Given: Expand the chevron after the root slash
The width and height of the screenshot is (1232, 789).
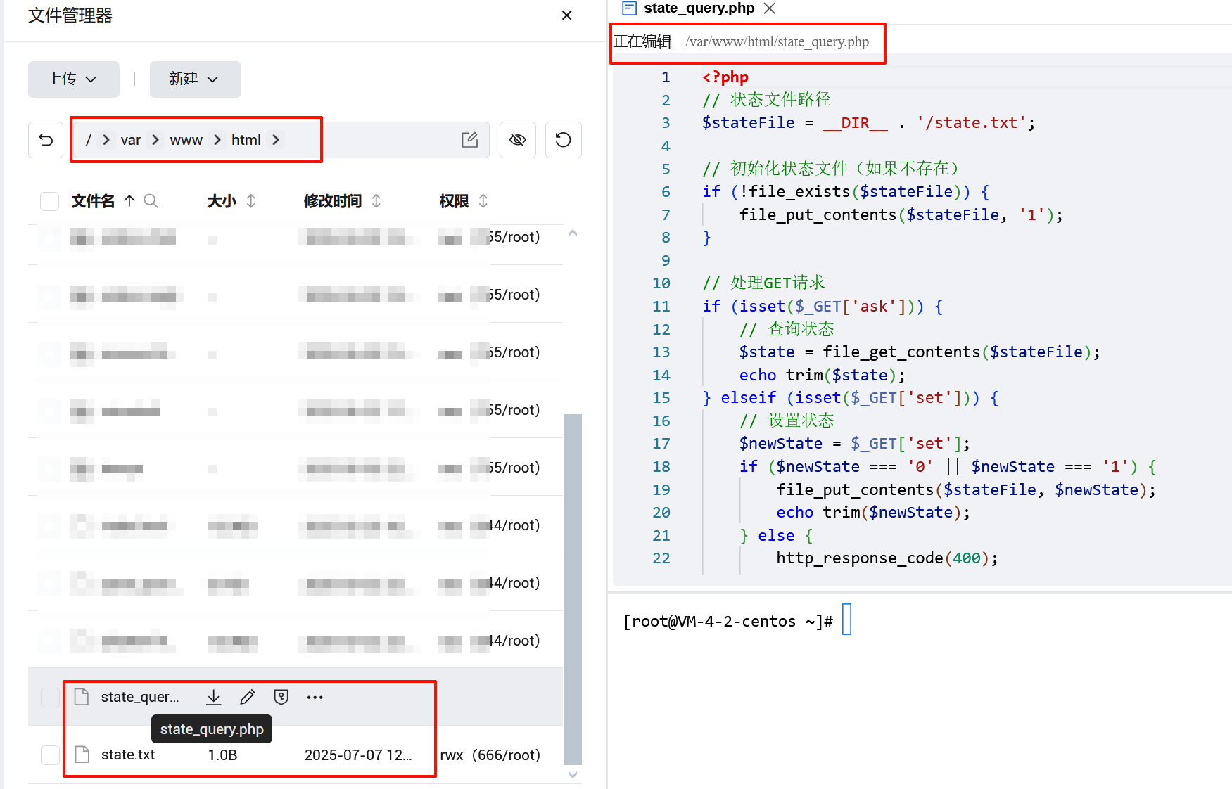Looking at the screenshot, I should (x=106, y=140).
